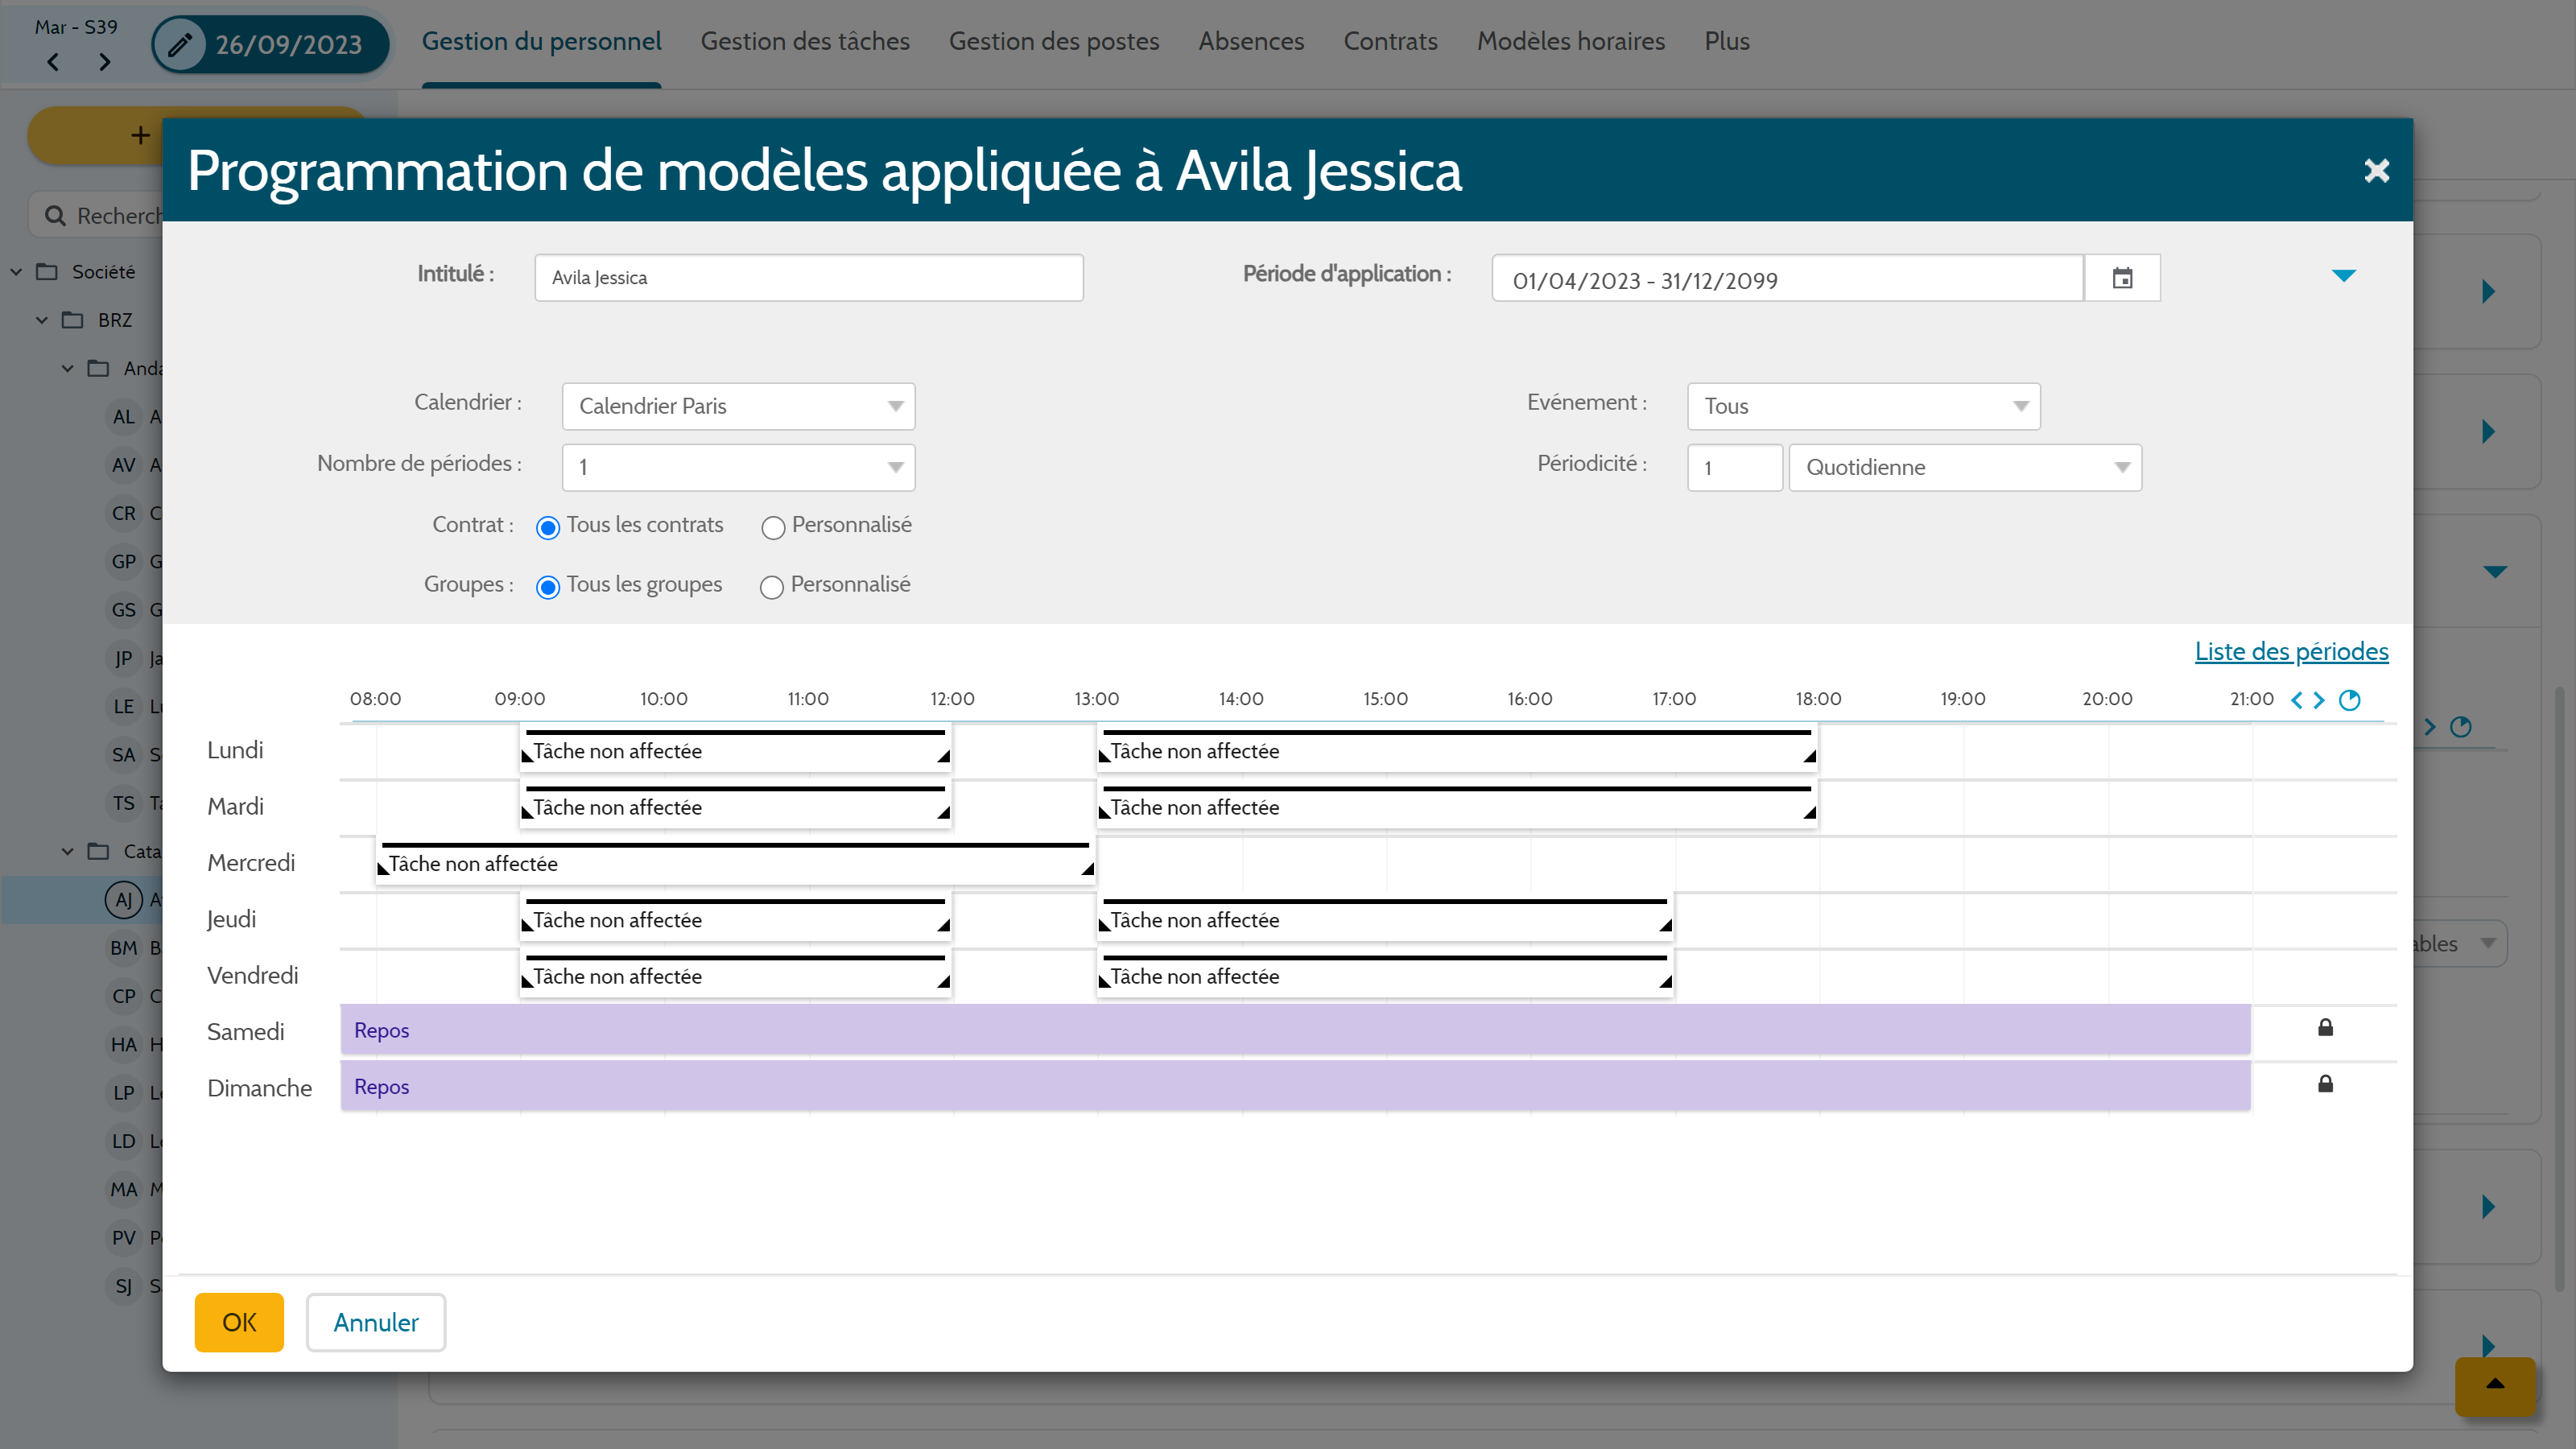Select the CR avatar in employee list
This screenshot has width=2576, height=1449.
(123, 513)
